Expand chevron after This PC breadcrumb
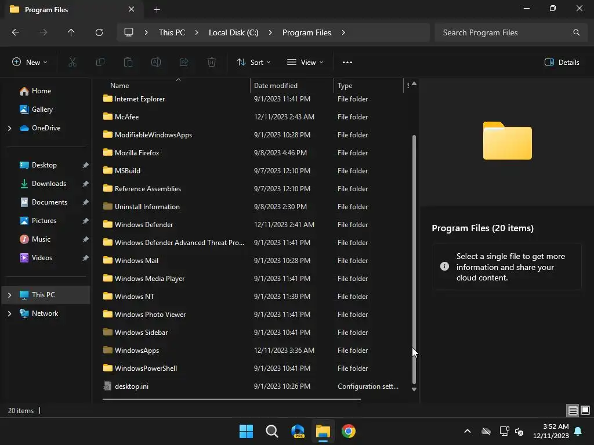This screenshot has height=445, width=594. (197, 32)
